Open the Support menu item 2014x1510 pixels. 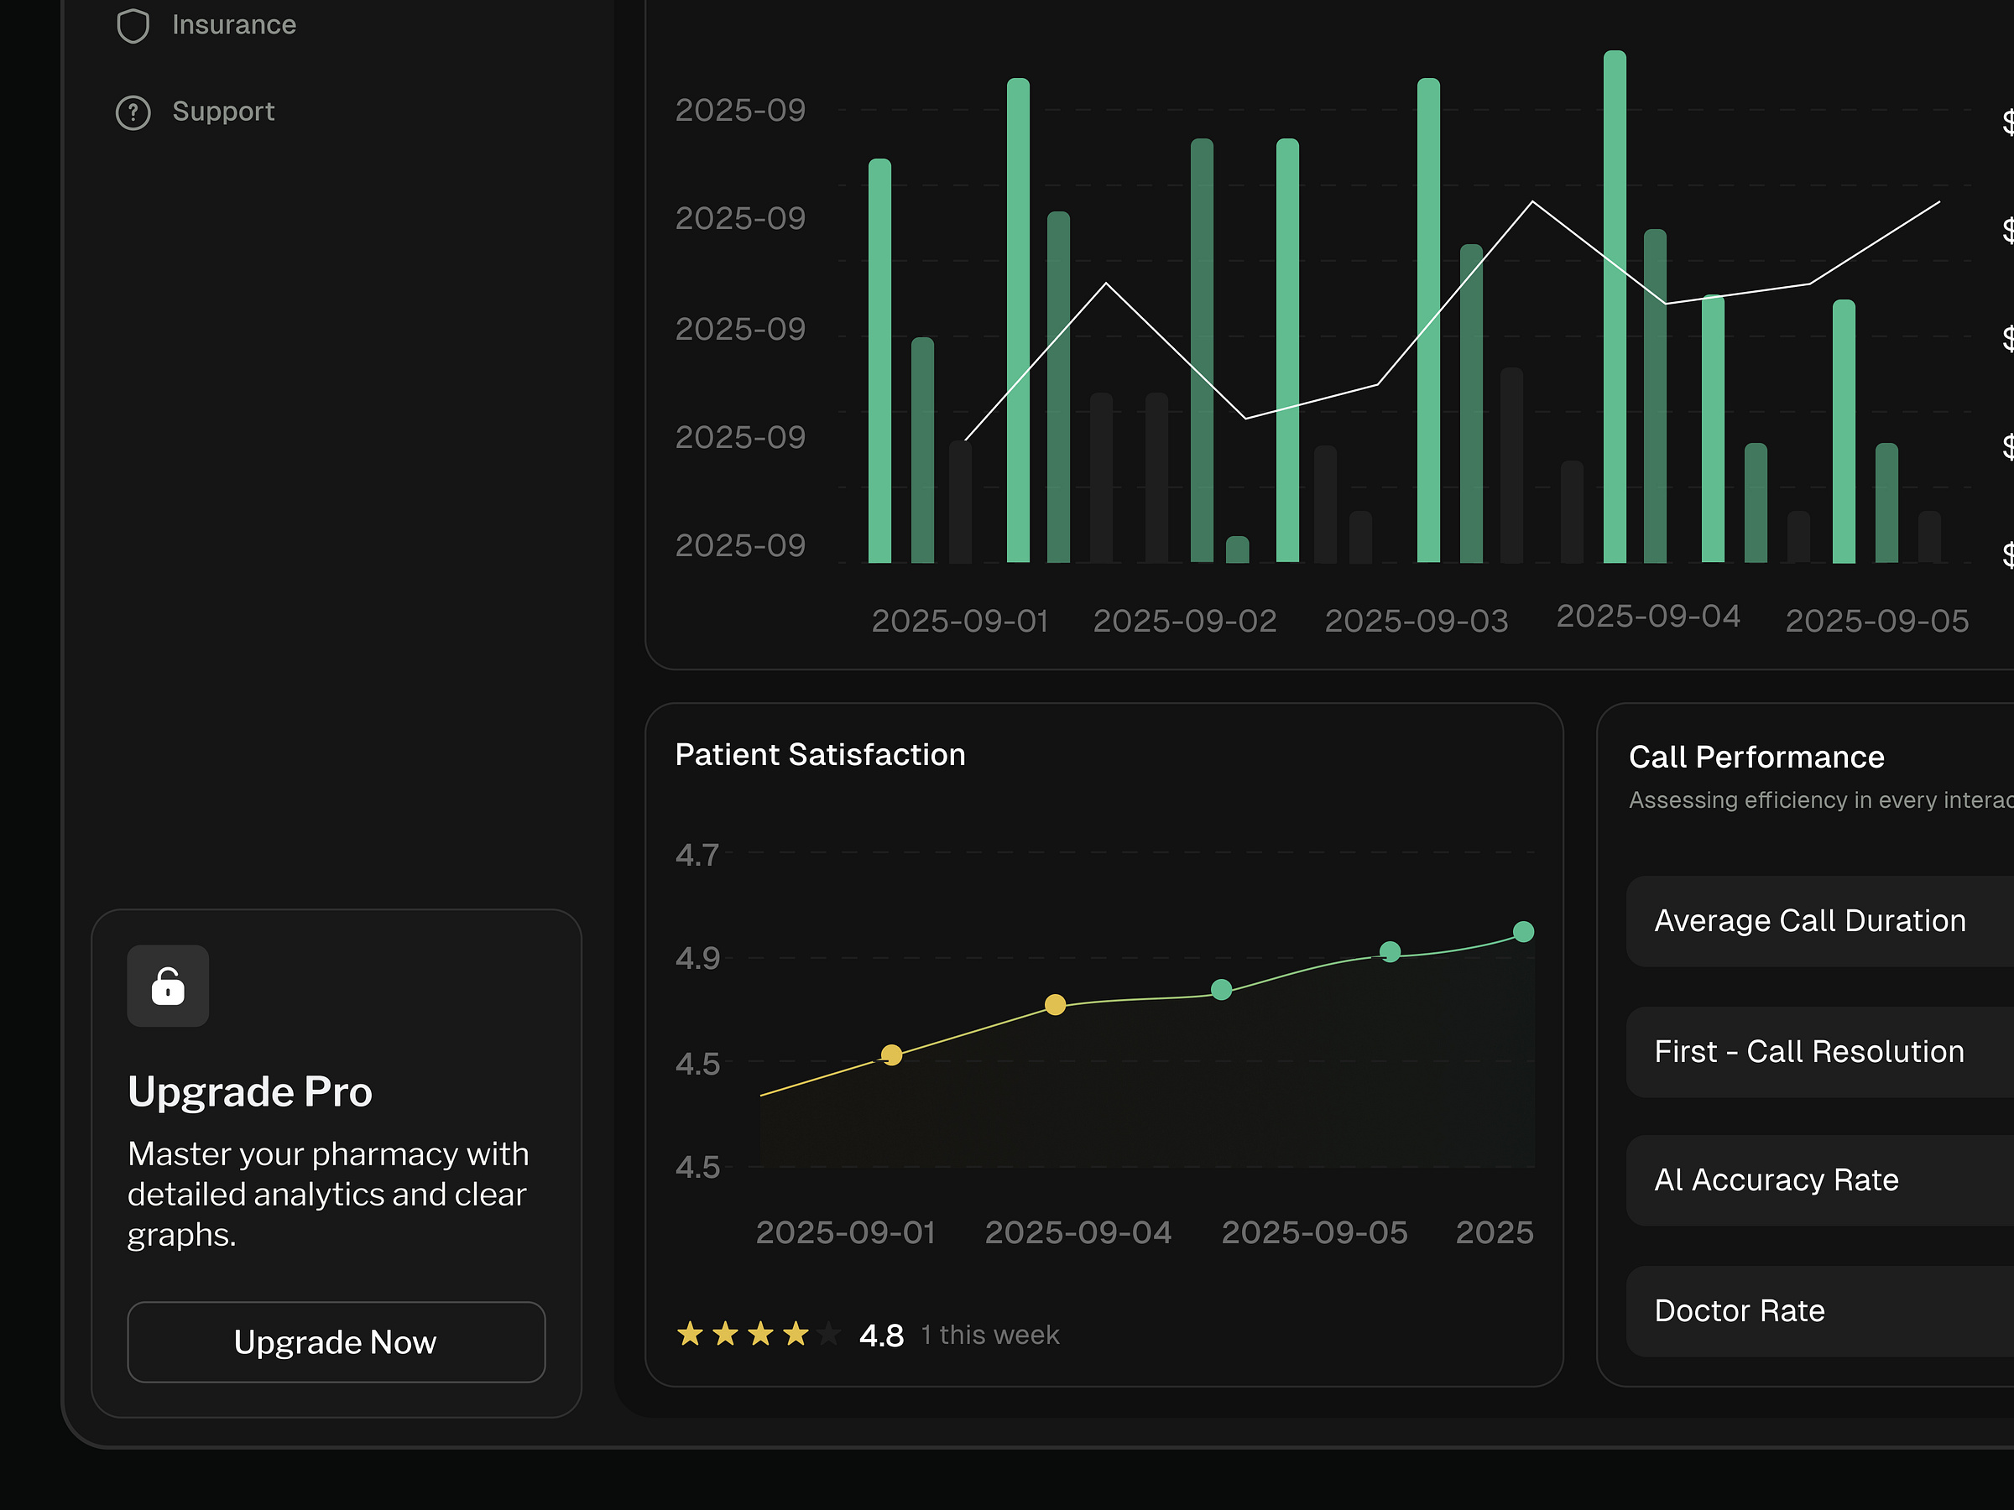tap(223, 112)
